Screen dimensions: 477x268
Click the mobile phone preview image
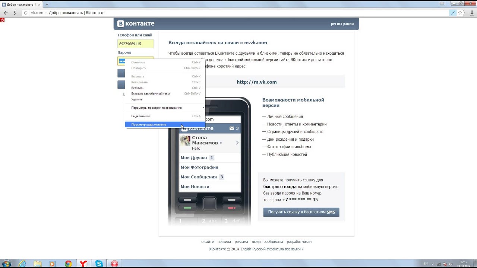point(210,162)
